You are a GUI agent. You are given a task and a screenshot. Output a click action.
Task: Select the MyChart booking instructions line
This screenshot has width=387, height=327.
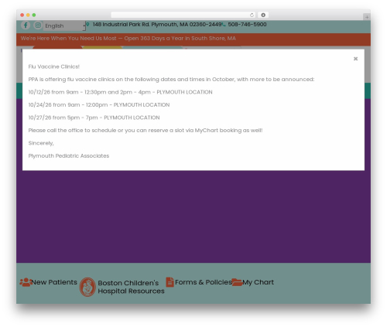click(x=146, y=131)
